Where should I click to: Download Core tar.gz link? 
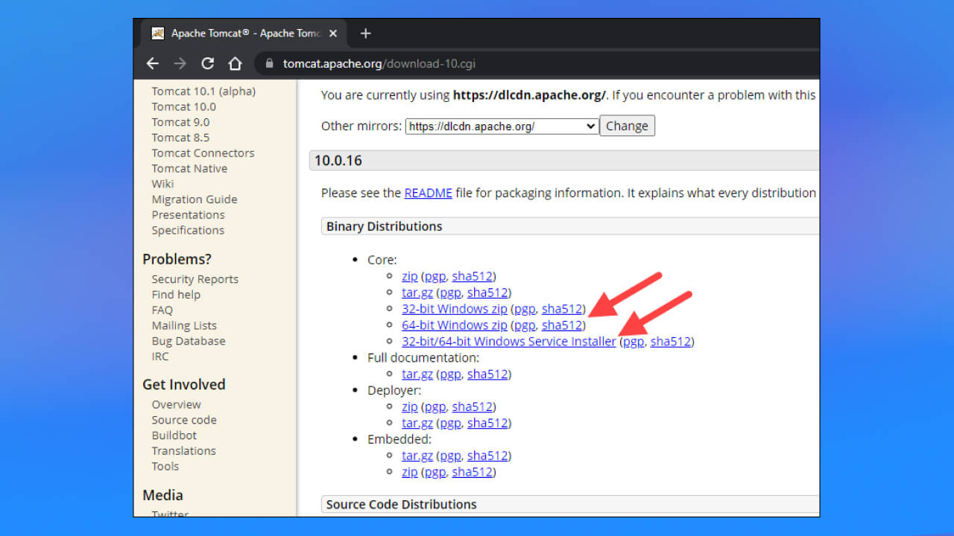(417, 293)
